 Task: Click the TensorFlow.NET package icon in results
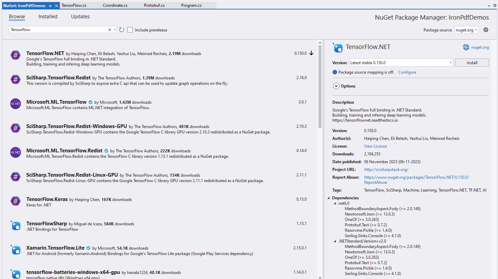tap(16, 55)
